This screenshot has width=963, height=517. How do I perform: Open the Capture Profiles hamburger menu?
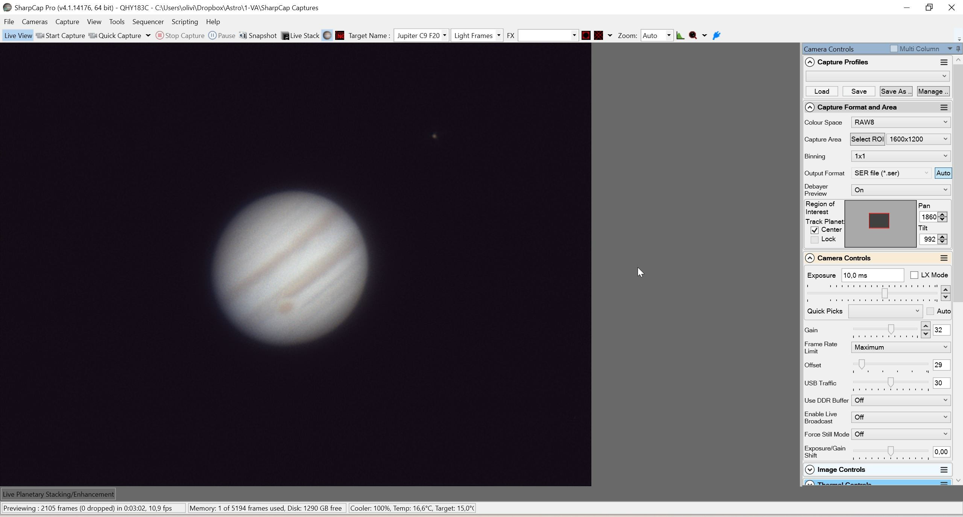coord(943,62)
